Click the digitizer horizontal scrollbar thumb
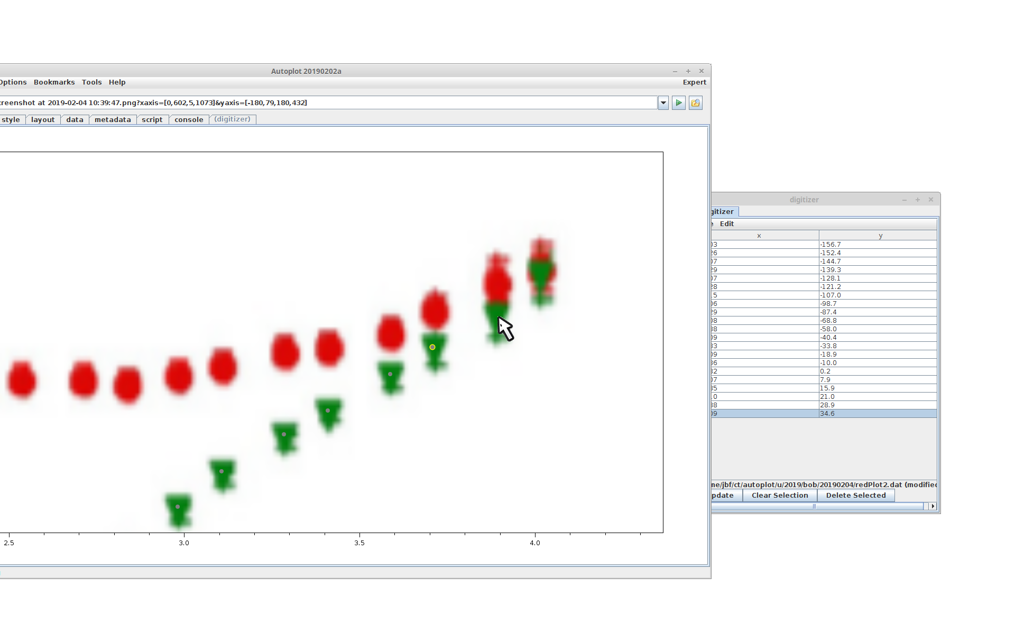Screen dimensions: 1015x634 coord(816,507)
